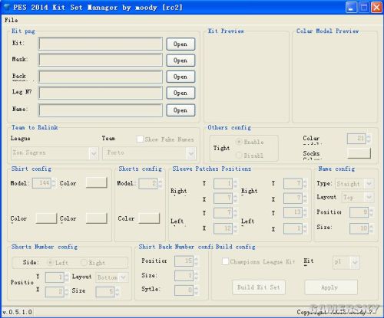The height and width of the screenshot is (318, 384).
Task: Open the Shorts config Color swatch
Action: [x=149, y=218]
